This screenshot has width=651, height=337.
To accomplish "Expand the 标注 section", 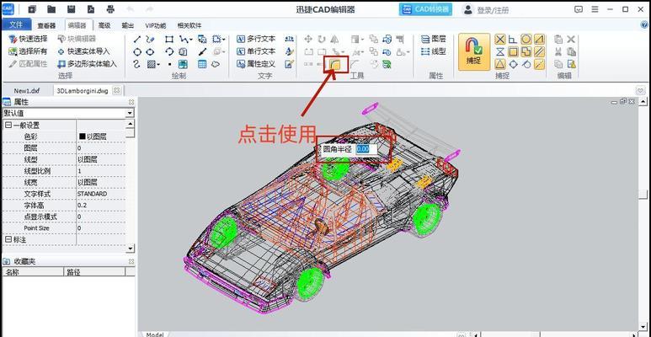I will 8,239.
